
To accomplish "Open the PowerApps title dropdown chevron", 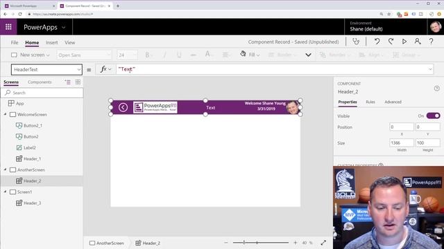I will coord(64,28).
